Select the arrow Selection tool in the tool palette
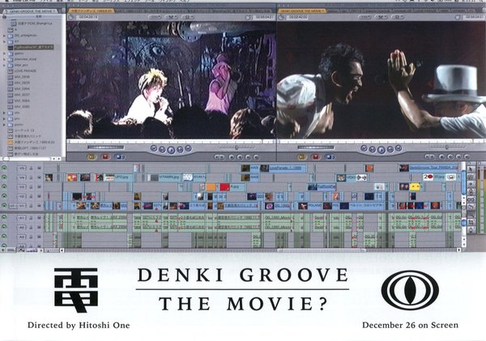 tap(471, 169)
